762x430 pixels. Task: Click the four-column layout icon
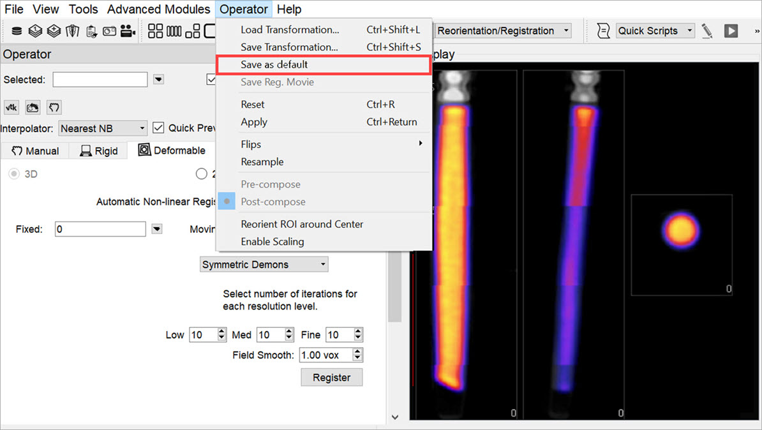[174, 31]
